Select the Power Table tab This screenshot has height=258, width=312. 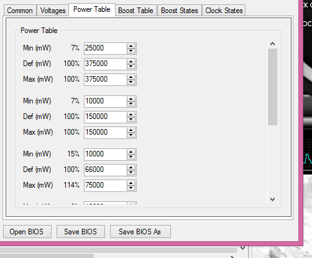[92, 9]
